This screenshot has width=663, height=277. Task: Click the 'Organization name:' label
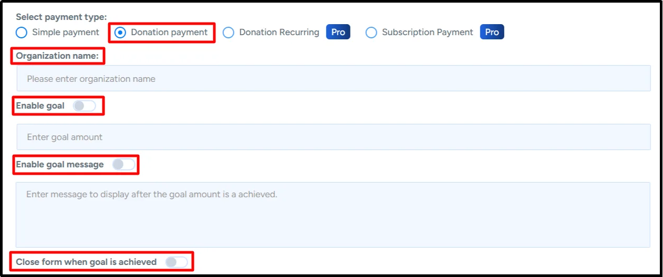57,56
